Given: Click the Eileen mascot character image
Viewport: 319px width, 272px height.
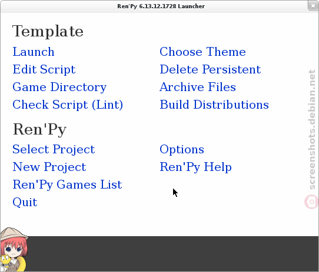Looking at the screenshot, I should click(x=14, y=250).
